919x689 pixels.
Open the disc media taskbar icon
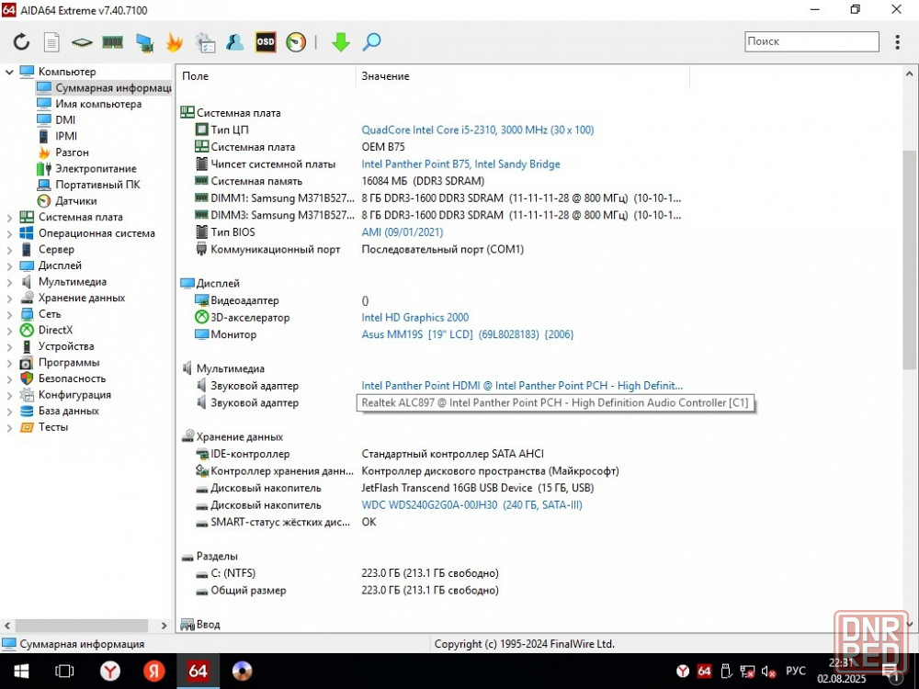pyautogui.click(x=242, y=672)
